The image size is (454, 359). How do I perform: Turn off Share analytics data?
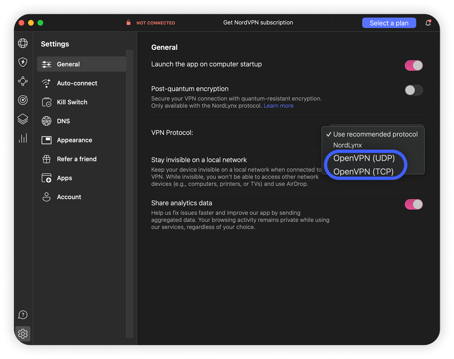click(413, 204)
